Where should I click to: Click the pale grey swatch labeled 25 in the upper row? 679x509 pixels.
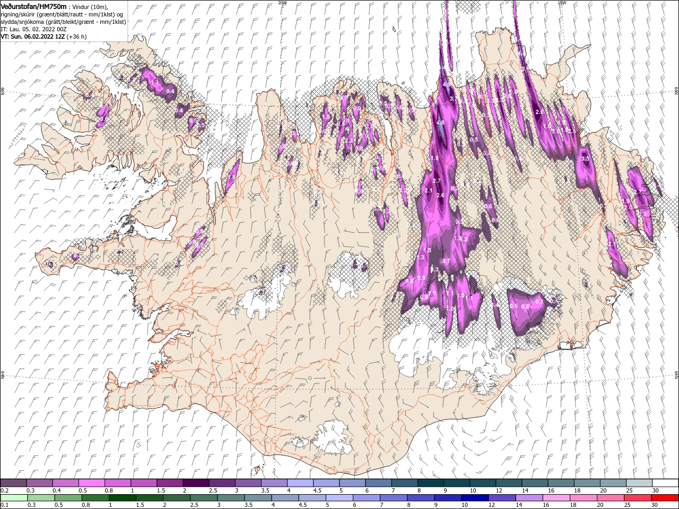pyautogui.click(x=639, y=483)
